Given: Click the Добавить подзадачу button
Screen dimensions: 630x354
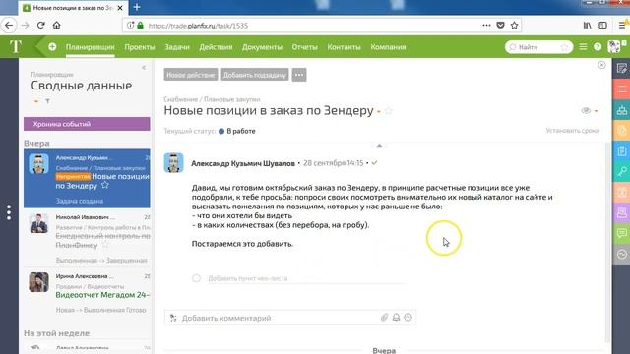Looking at the screenshot, I should 255,75.
